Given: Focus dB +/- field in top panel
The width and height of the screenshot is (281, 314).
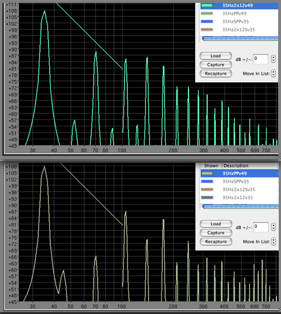Looking at the screenshot, I should 260,59.
